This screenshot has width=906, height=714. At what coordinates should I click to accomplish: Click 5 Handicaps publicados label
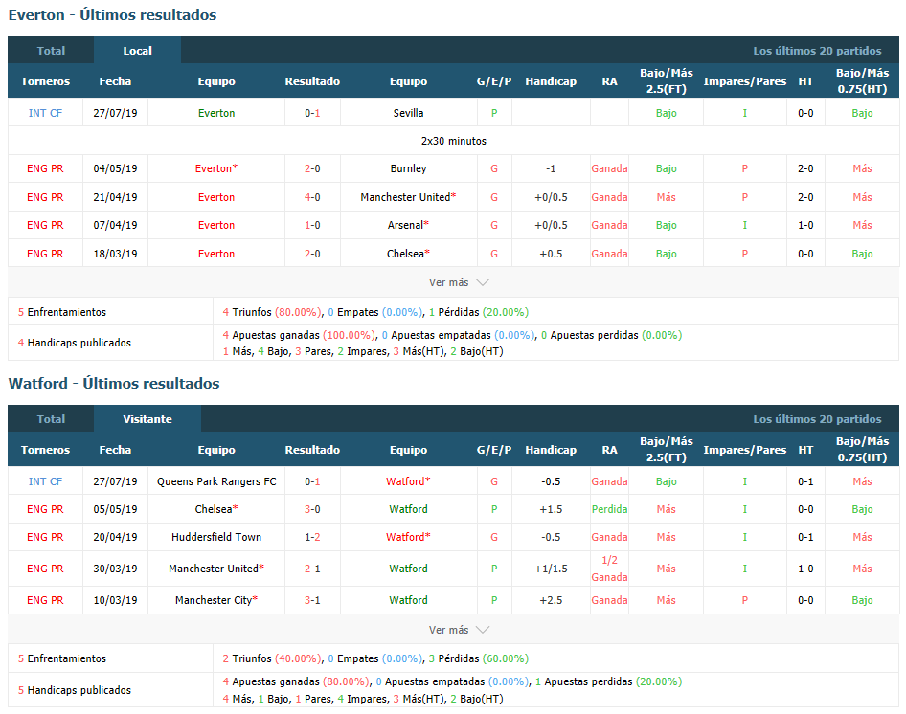75,690
